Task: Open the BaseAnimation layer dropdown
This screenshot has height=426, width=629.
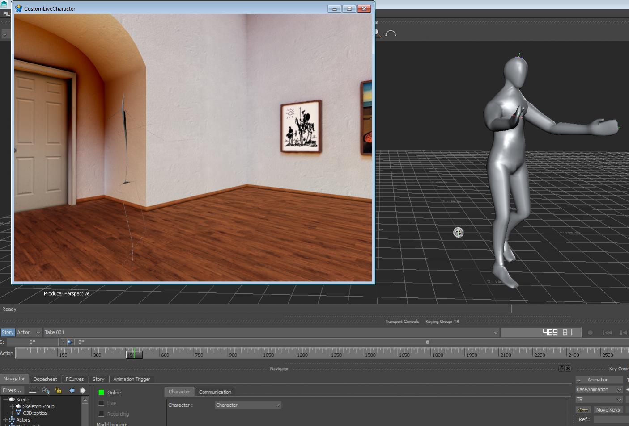Action: [599, 389]
